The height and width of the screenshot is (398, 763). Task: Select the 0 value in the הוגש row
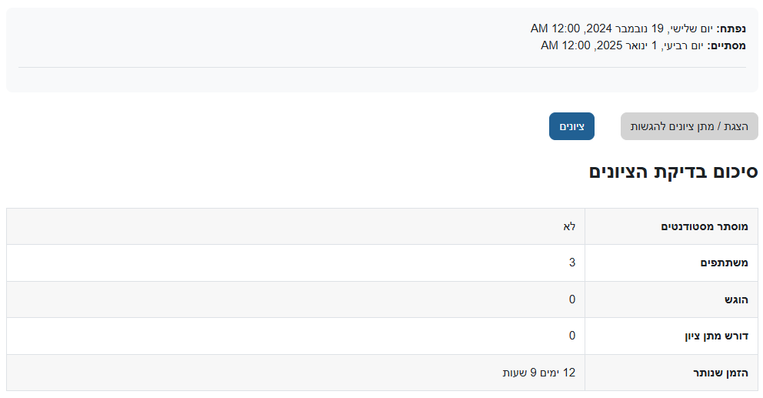tap(571, 299)
